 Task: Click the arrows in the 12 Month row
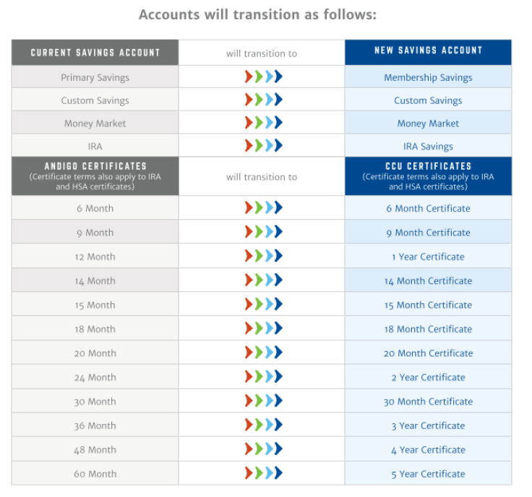point(264,256)
